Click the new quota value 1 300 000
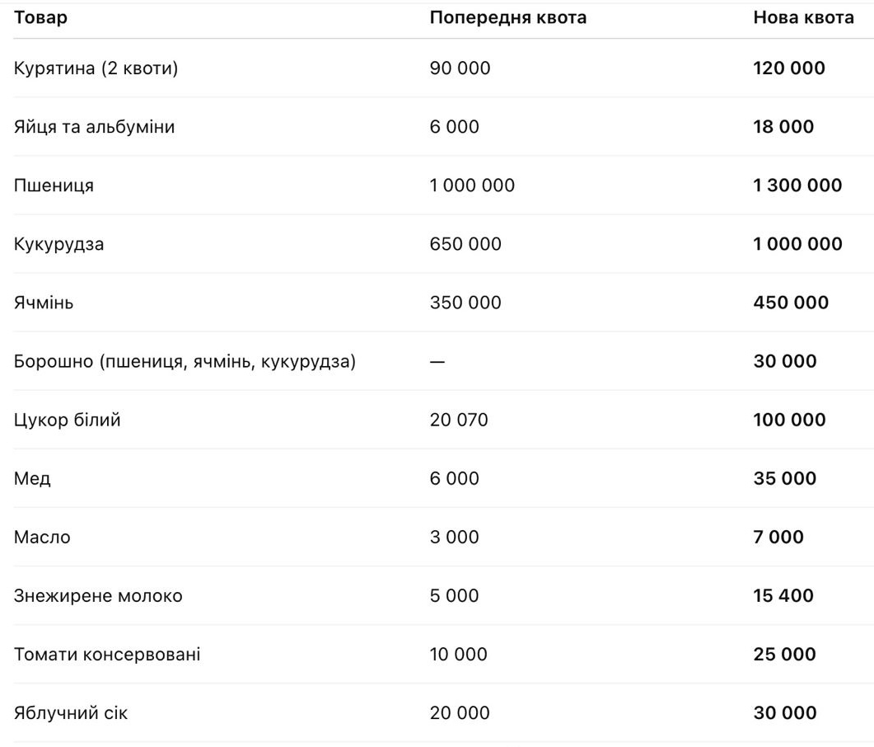This screenshot has height=747, width=874. click(x=797, y=186)
